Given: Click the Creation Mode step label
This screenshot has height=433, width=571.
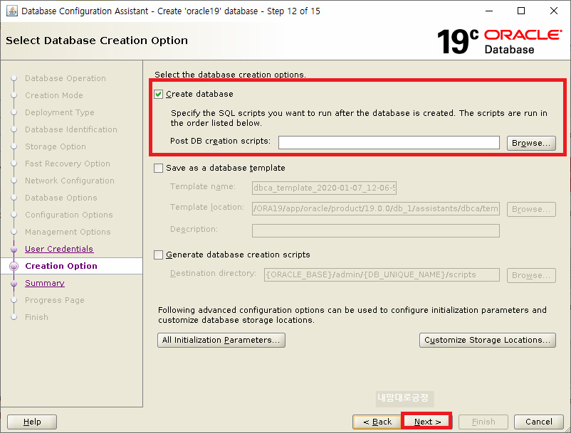Looking at the screenshot, I should coord(54,95).
